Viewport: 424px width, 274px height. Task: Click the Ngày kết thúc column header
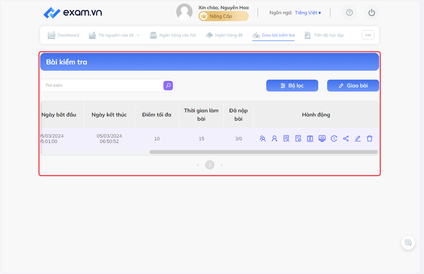[x=109, y=115]
